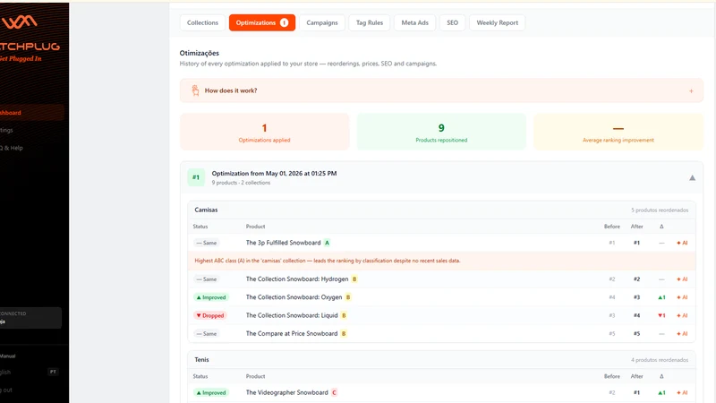This screenshot has width=716, height=403.
Task: Click the plus icon in the How does it work banner
Action: click(691, 91)
